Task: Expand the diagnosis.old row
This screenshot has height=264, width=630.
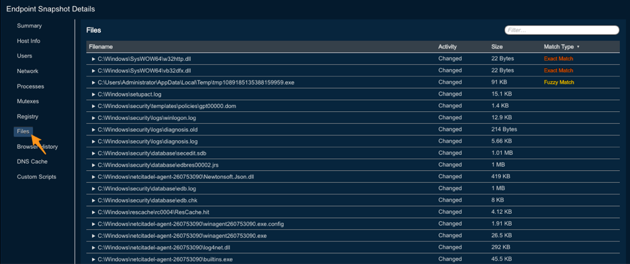Action: (x=93, y=130)
